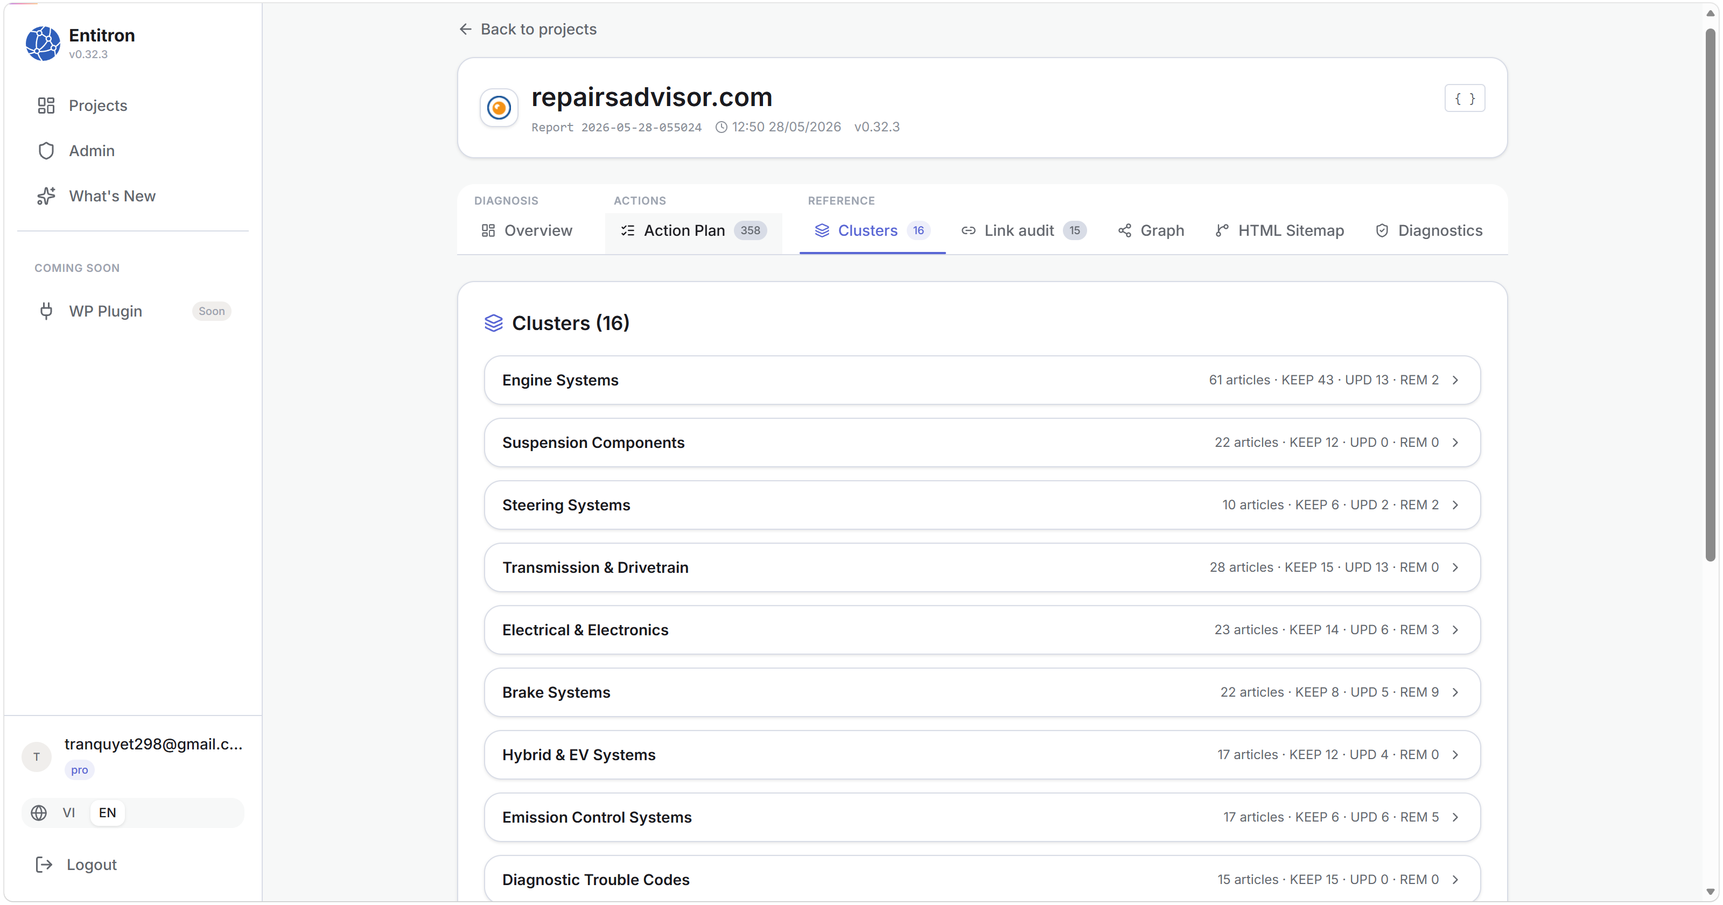The image size is (1723, 905).
Task: Select the Clusters tab
Action: [x=872, y=231]
